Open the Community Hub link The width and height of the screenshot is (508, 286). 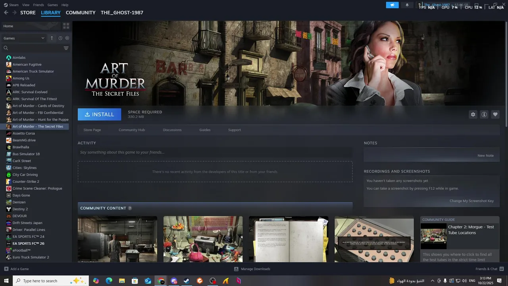(132, 130)
